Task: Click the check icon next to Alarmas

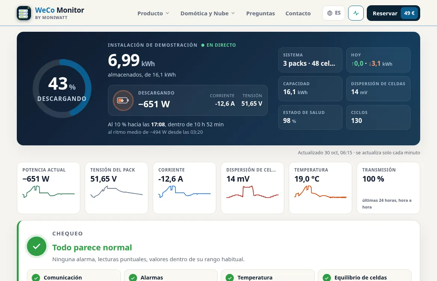Action: pos(133,278)
